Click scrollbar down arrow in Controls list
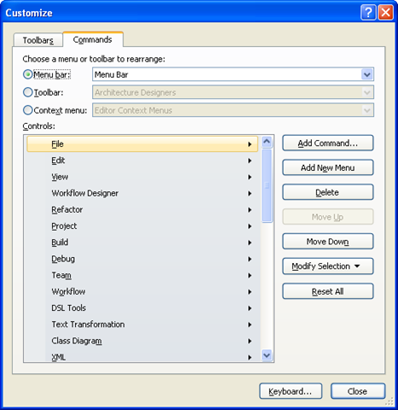The height and width of the screenshot is (410, 398). click(x=267, y=355)
